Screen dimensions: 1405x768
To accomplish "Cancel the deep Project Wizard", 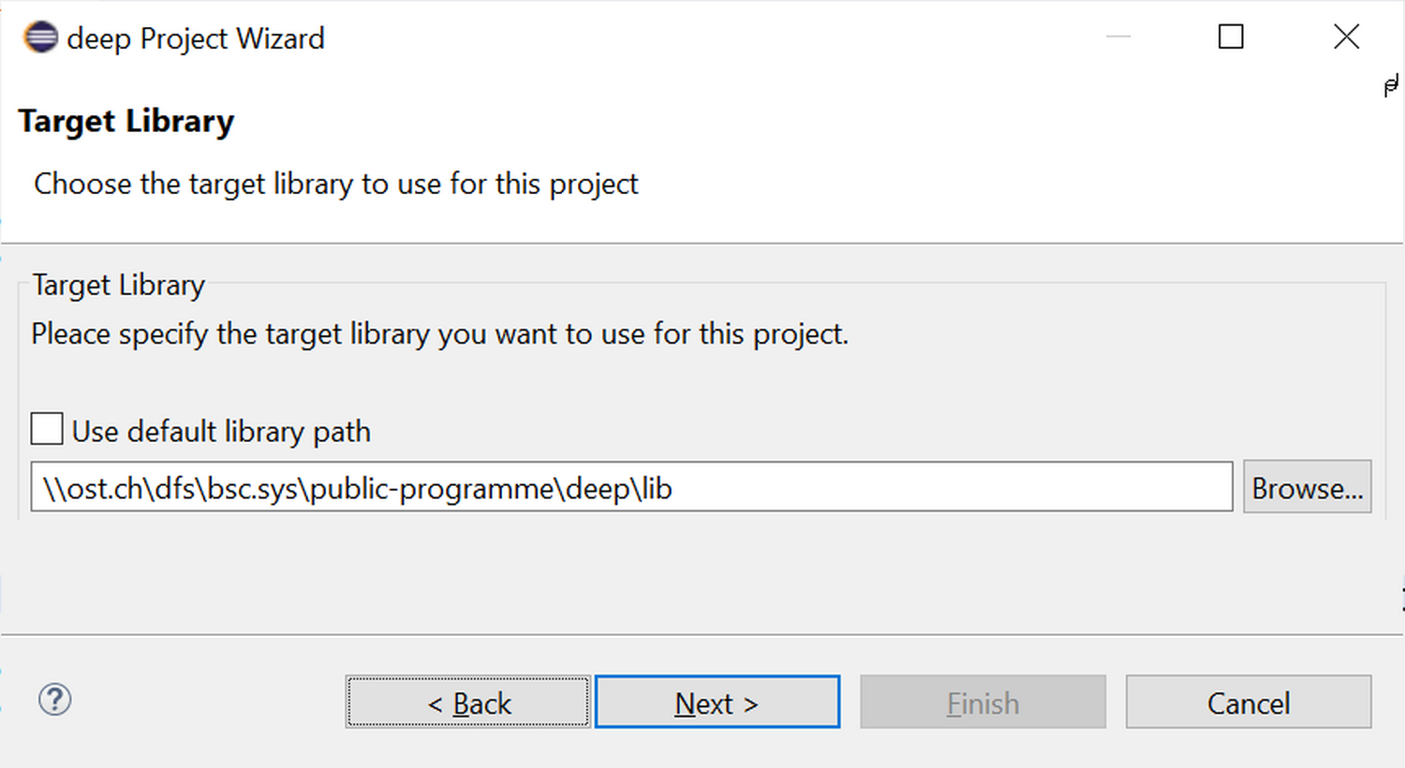I will click(1248, 702).
